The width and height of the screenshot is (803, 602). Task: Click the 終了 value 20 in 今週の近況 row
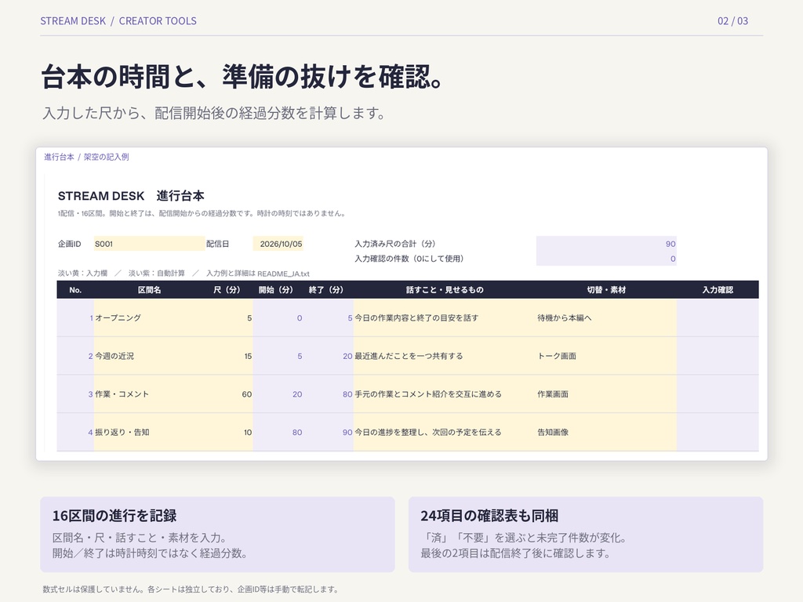(x=329, y=356)
